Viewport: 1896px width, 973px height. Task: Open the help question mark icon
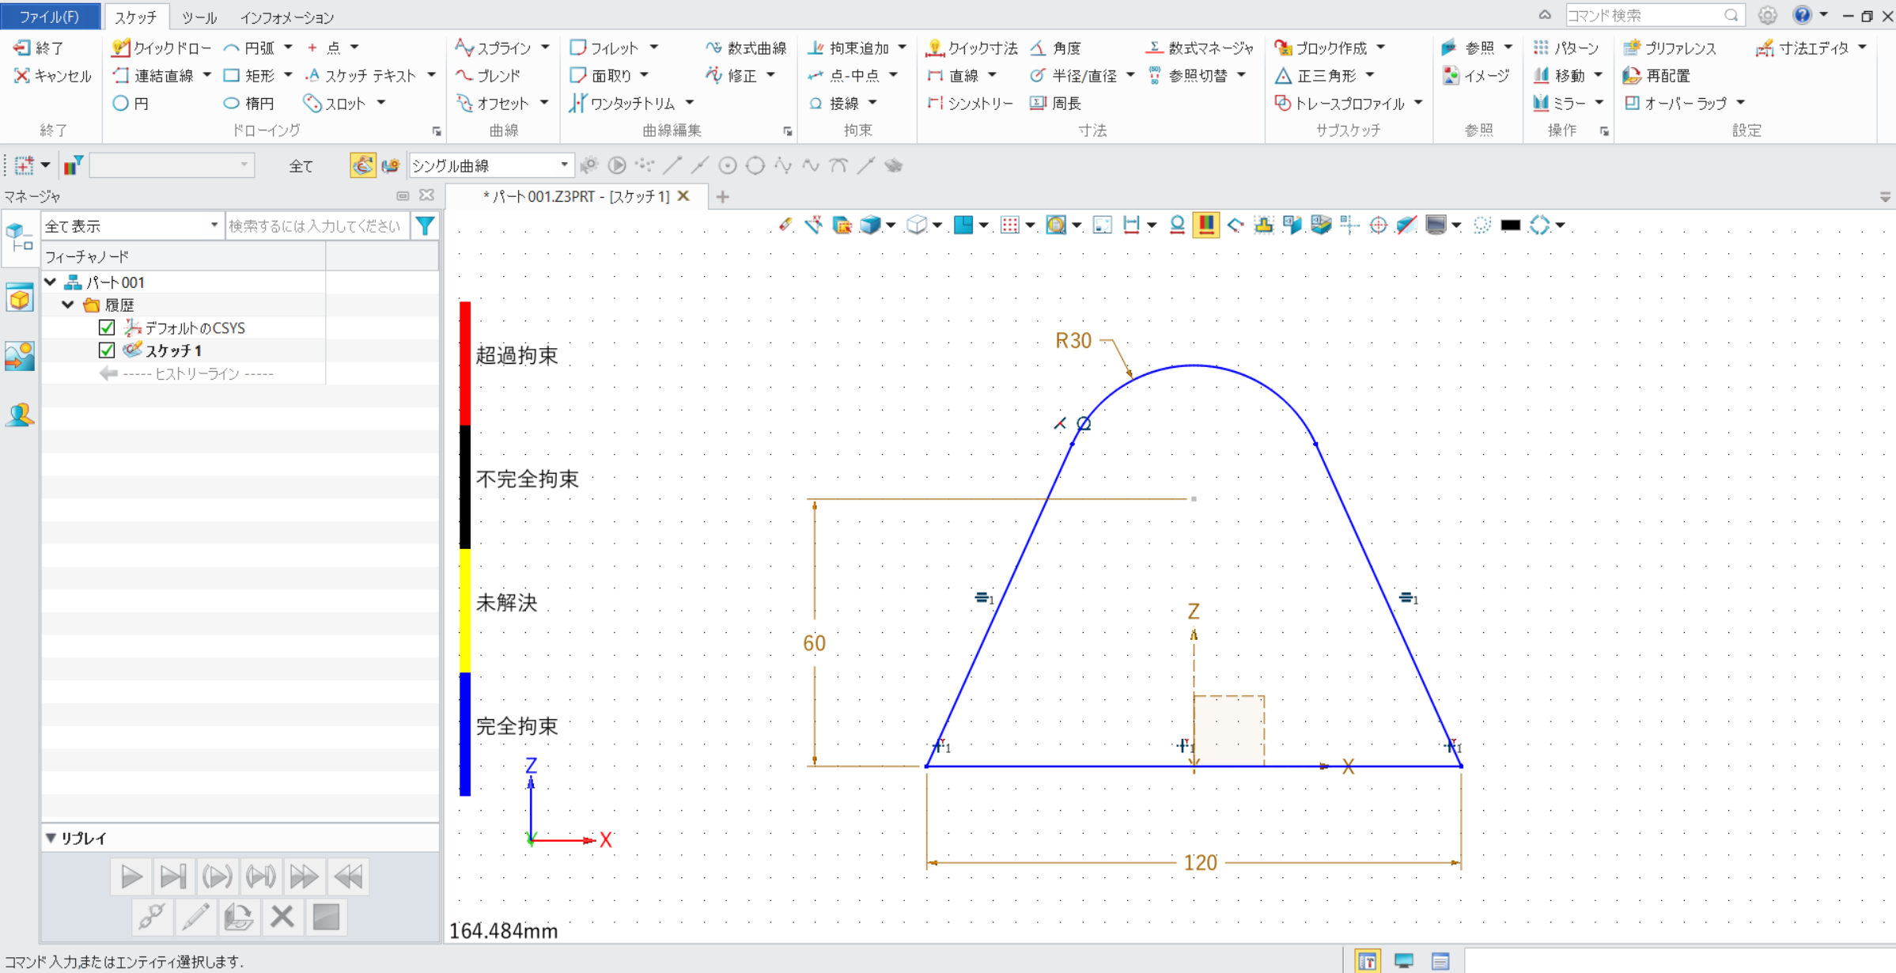coord(1802,15)
